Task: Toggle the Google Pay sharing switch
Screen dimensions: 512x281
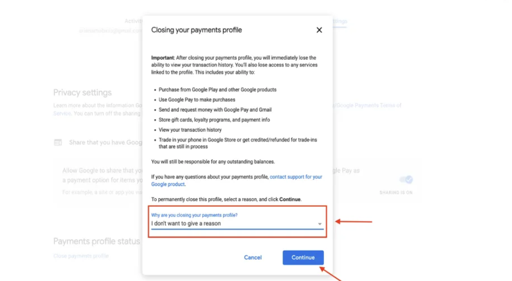Action: click(406, 179)
